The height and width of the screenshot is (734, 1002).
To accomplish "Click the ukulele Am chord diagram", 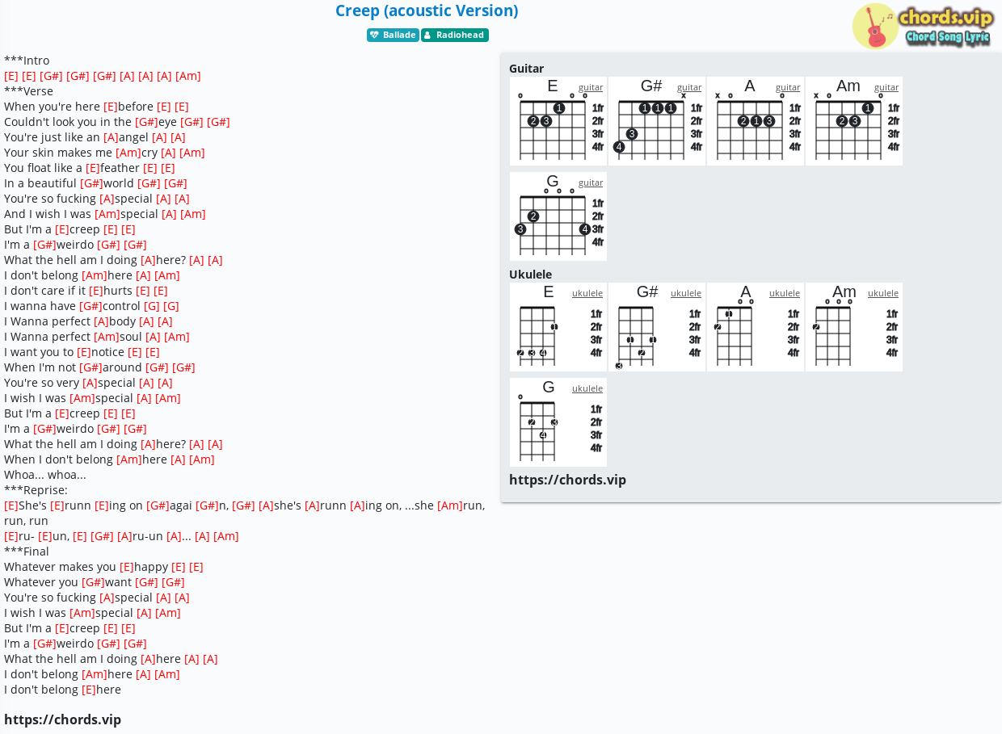I will tap(854, 327).
